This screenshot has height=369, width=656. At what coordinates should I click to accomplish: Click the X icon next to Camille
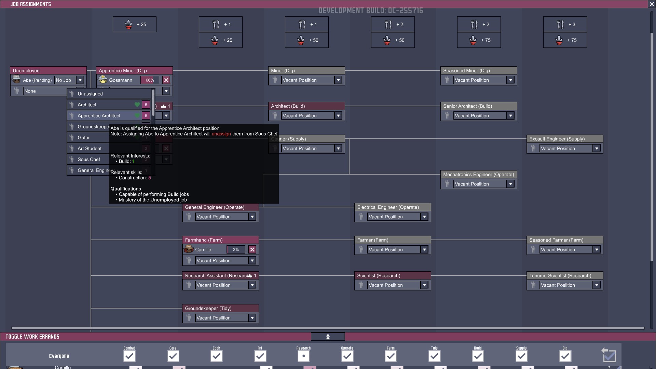tap(252, 249)
